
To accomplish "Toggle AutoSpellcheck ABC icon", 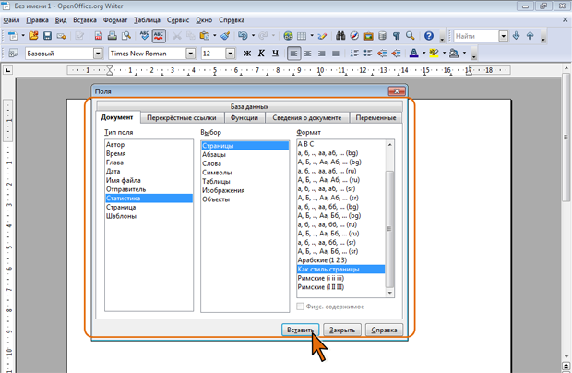I will pyautogui.click(x=158, y=36).
